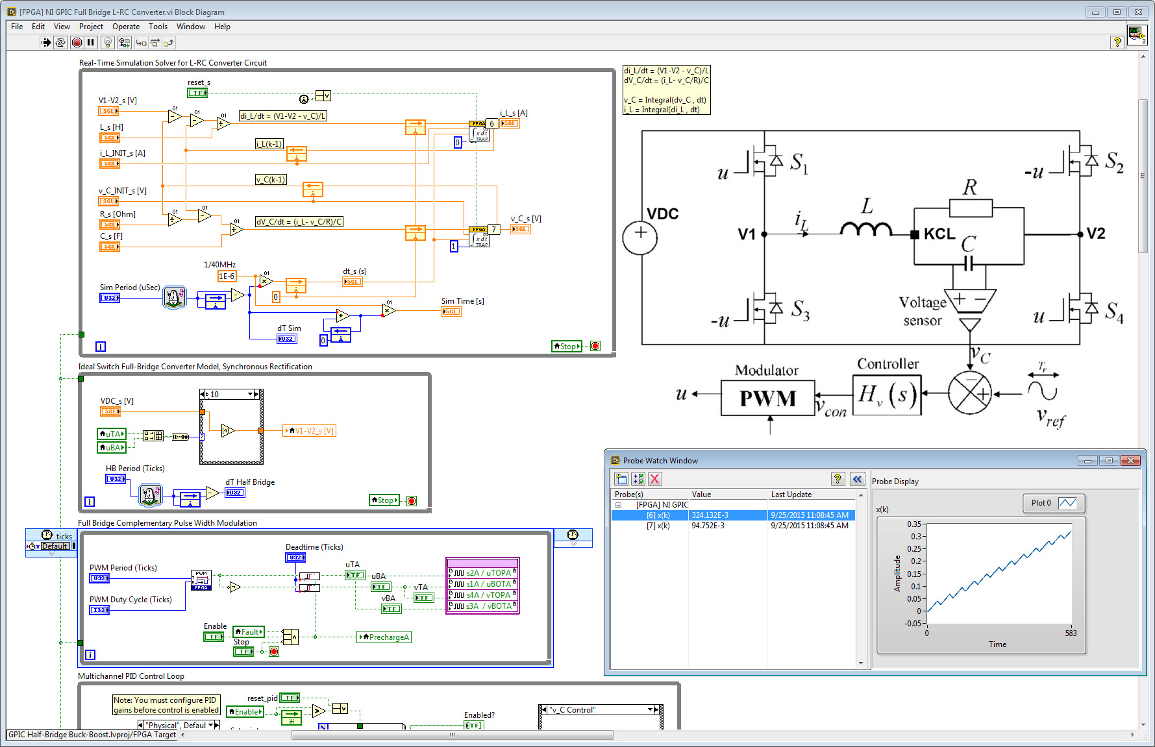
Task: Open the Operate menu
Action: [126, 27]
